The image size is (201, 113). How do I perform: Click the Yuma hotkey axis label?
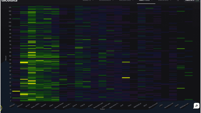point(35,105)
